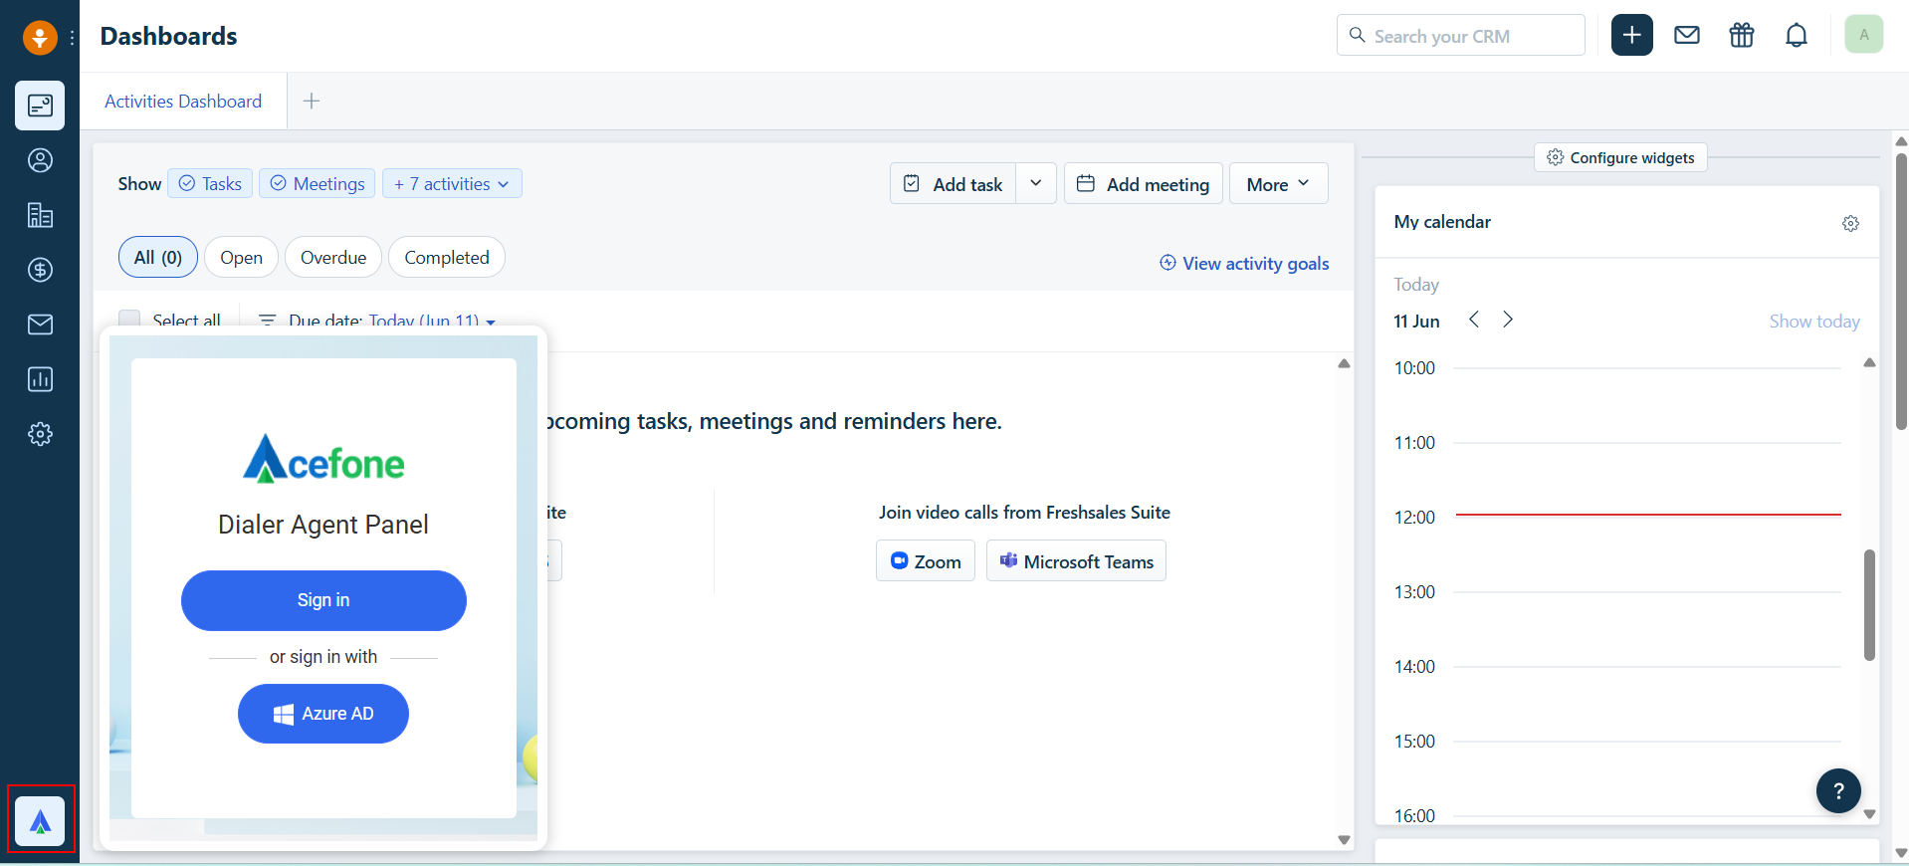The width and height of the screenshot is (1909, 866).
Task: Open the gift what's new icon
Action: (1742, 36)
